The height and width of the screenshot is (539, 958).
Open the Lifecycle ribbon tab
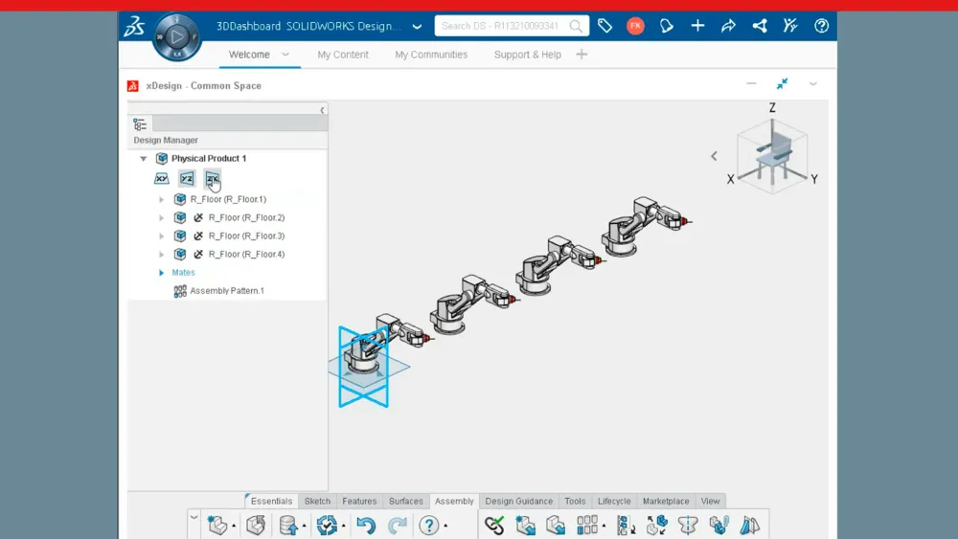614,501
